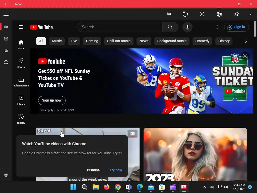This screenshot has width=257, height=193.
Task: Open the News app hamburger menu
Action: pos(6,14)
